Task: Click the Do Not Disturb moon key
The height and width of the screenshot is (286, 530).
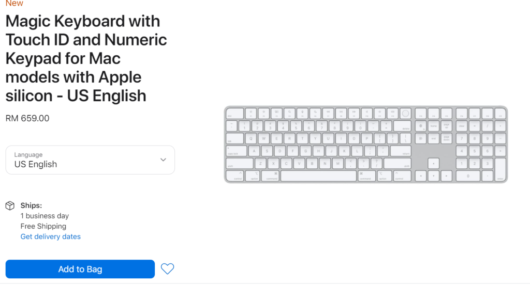Action: (315, 114)
